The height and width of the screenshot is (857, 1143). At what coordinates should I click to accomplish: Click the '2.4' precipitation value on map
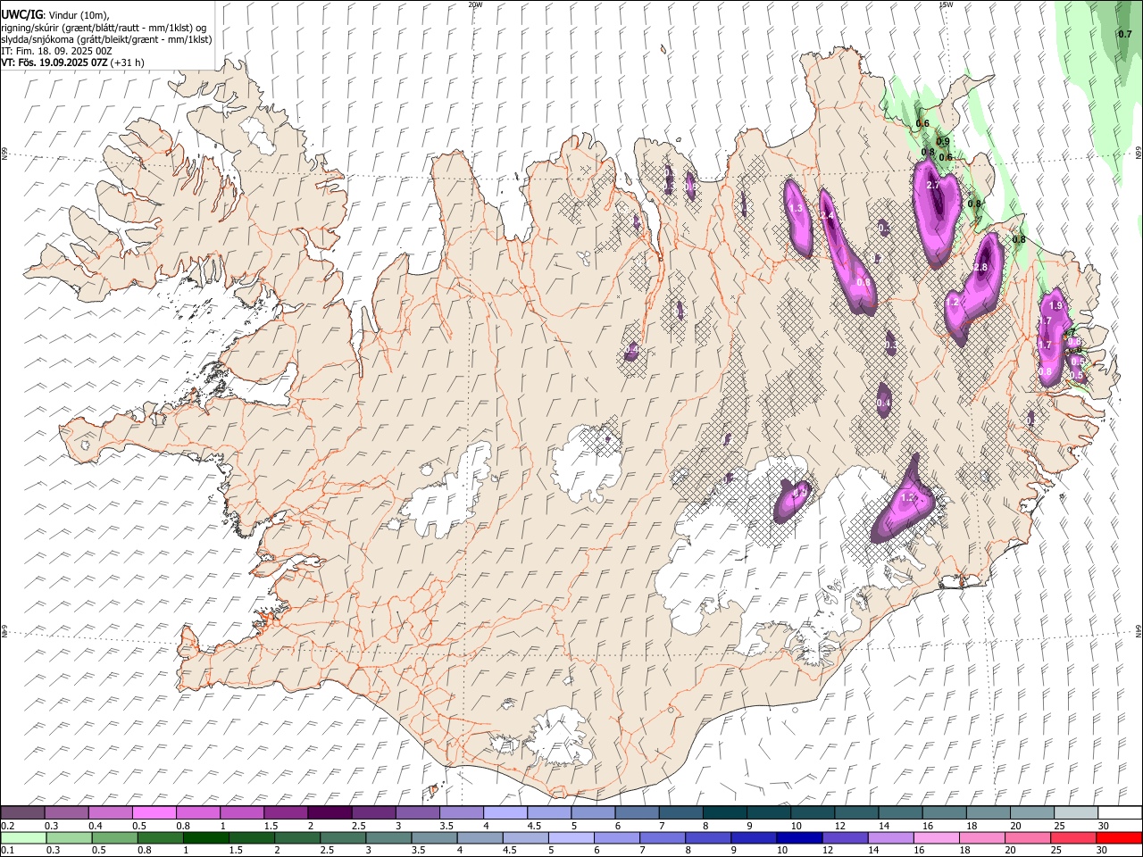tap(827, 216)
